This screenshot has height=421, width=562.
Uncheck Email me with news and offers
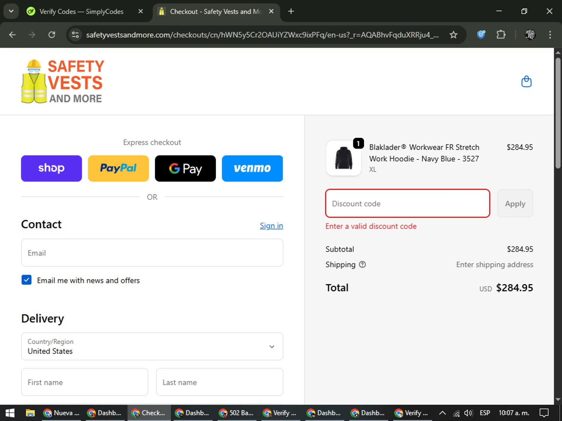[x=27, y=280]
